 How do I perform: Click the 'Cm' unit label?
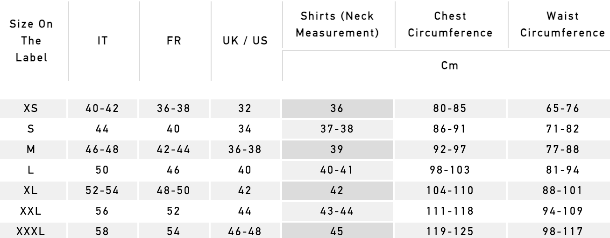[x=446, y=66]
